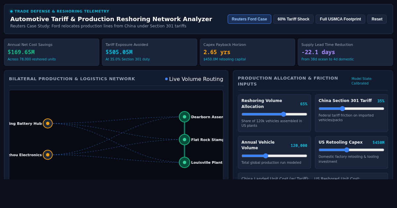Viewport: 397px width, 208px height.
Task: Click the $450M capex readout
Action: [378, 143]
